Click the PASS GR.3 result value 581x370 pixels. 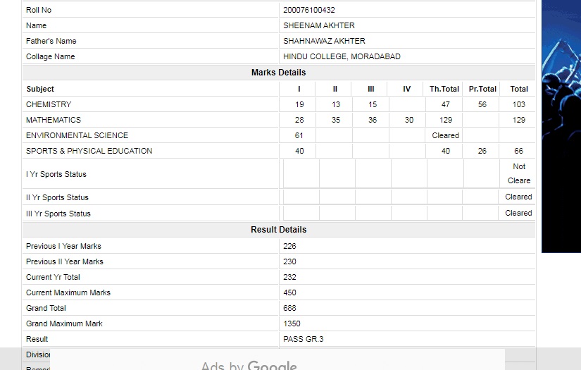(303, 340)
